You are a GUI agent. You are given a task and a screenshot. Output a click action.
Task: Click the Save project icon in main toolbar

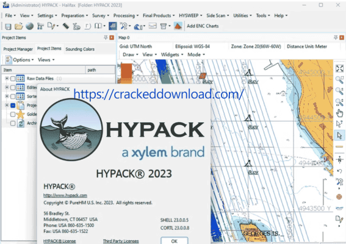coord(8,26)
